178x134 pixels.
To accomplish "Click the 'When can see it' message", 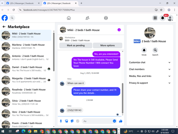I will pos(75,83).
